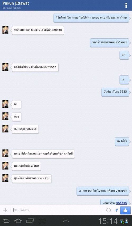This screenshot has width=132, height=226.
Task: Open the 555555 link in the last message
Action: coord(121,203)
